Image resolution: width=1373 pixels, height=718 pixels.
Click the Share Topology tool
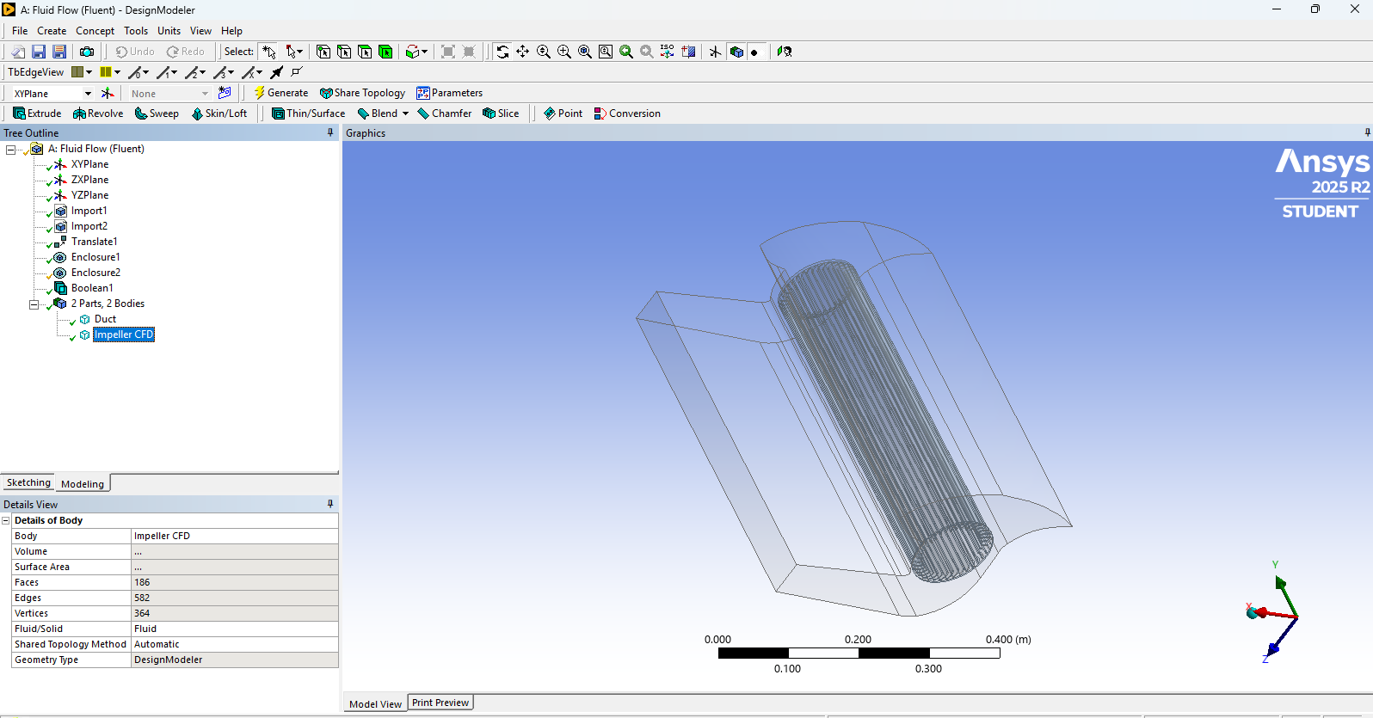tap(362, 93)
